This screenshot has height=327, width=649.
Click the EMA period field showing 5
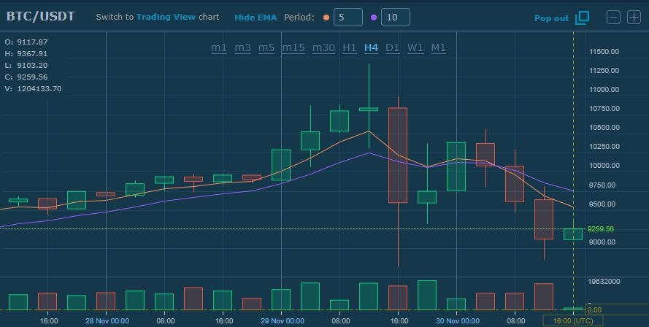348,18
